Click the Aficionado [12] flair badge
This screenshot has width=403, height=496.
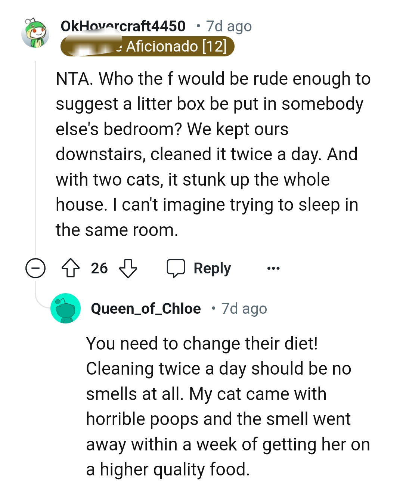click(176, 47)
